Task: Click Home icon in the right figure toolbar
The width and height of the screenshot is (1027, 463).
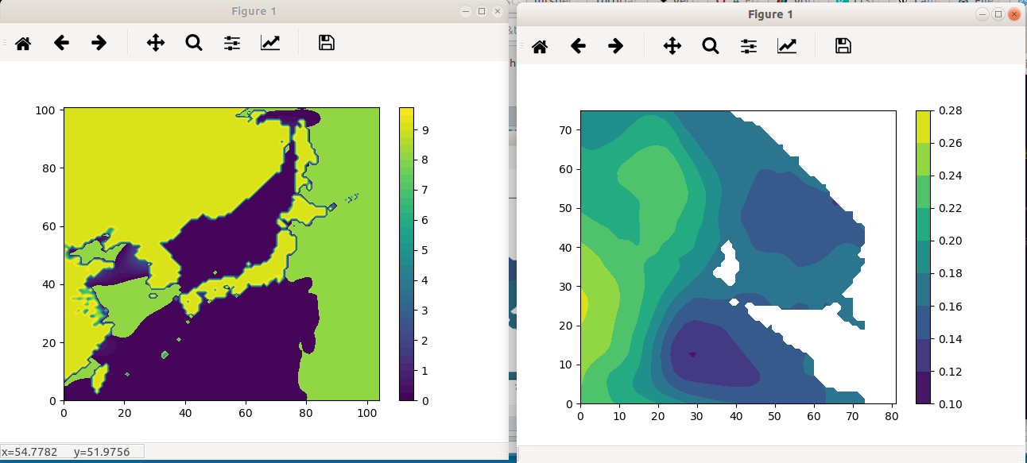Action: 540,46
